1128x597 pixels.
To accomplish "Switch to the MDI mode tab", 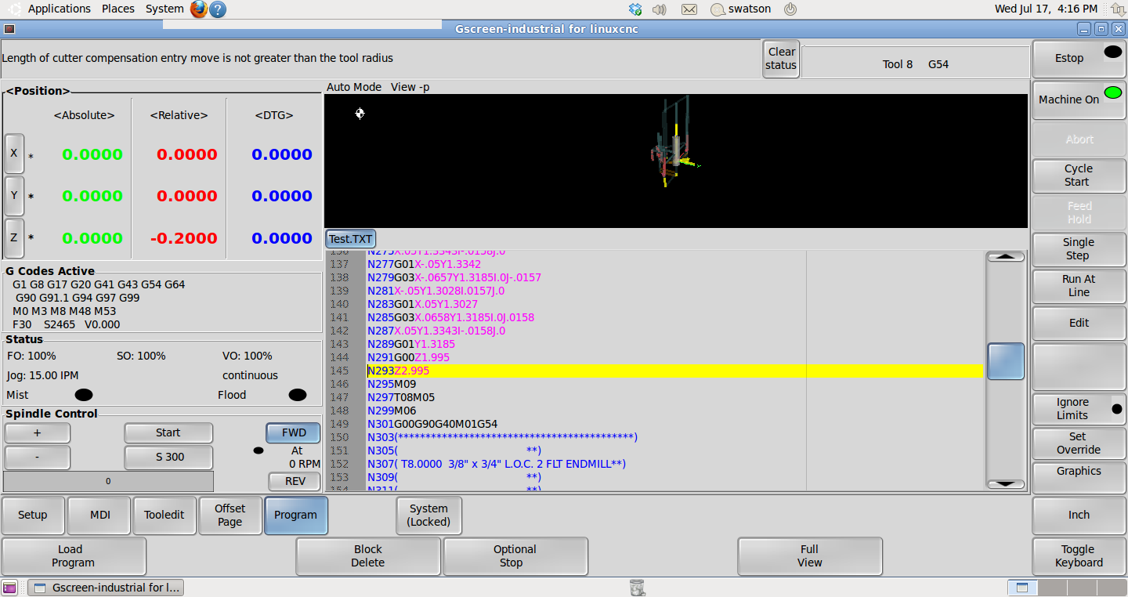I will point(99,515).
